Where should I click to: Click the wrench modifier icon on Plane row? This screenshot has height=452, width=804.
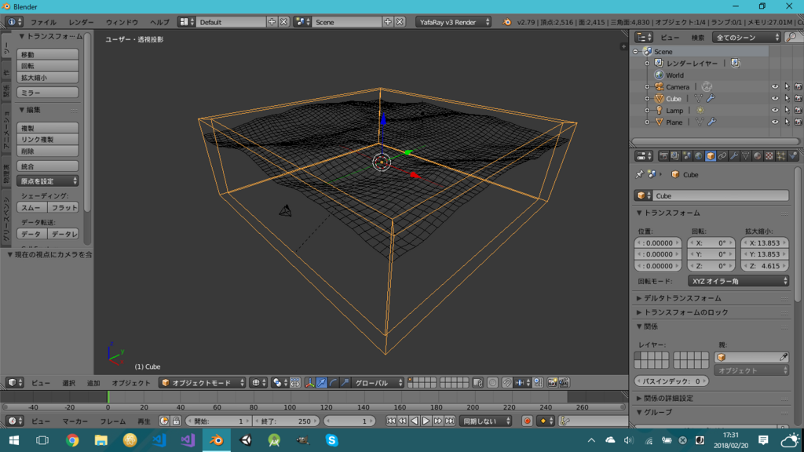click(711, 122)
